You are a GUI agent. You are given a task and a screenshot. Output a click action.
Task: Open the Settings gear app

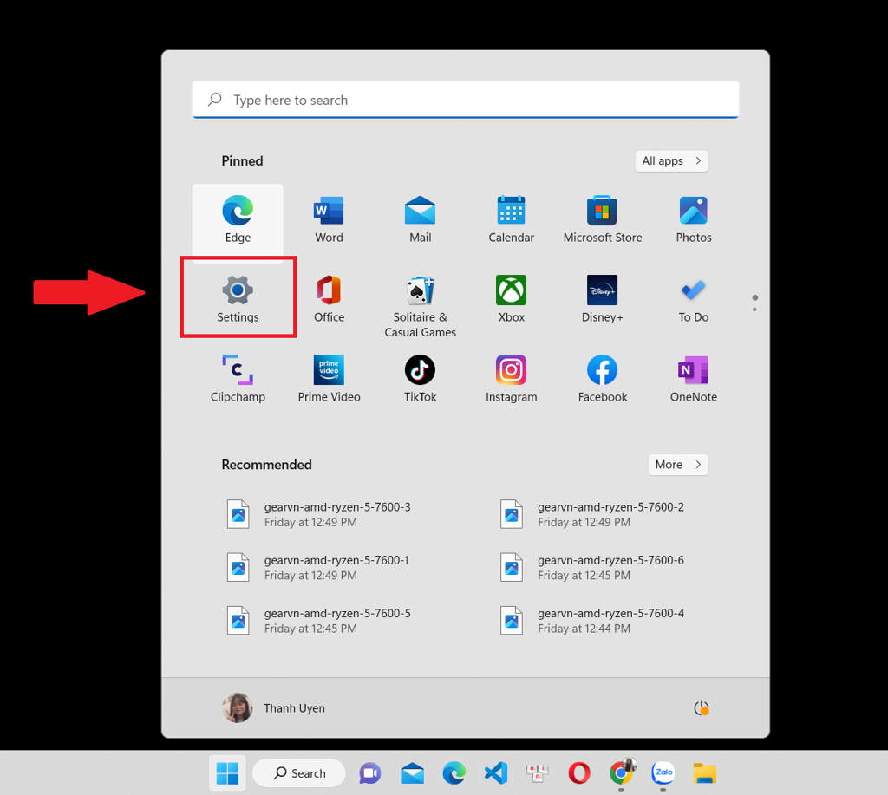[238, 298]
